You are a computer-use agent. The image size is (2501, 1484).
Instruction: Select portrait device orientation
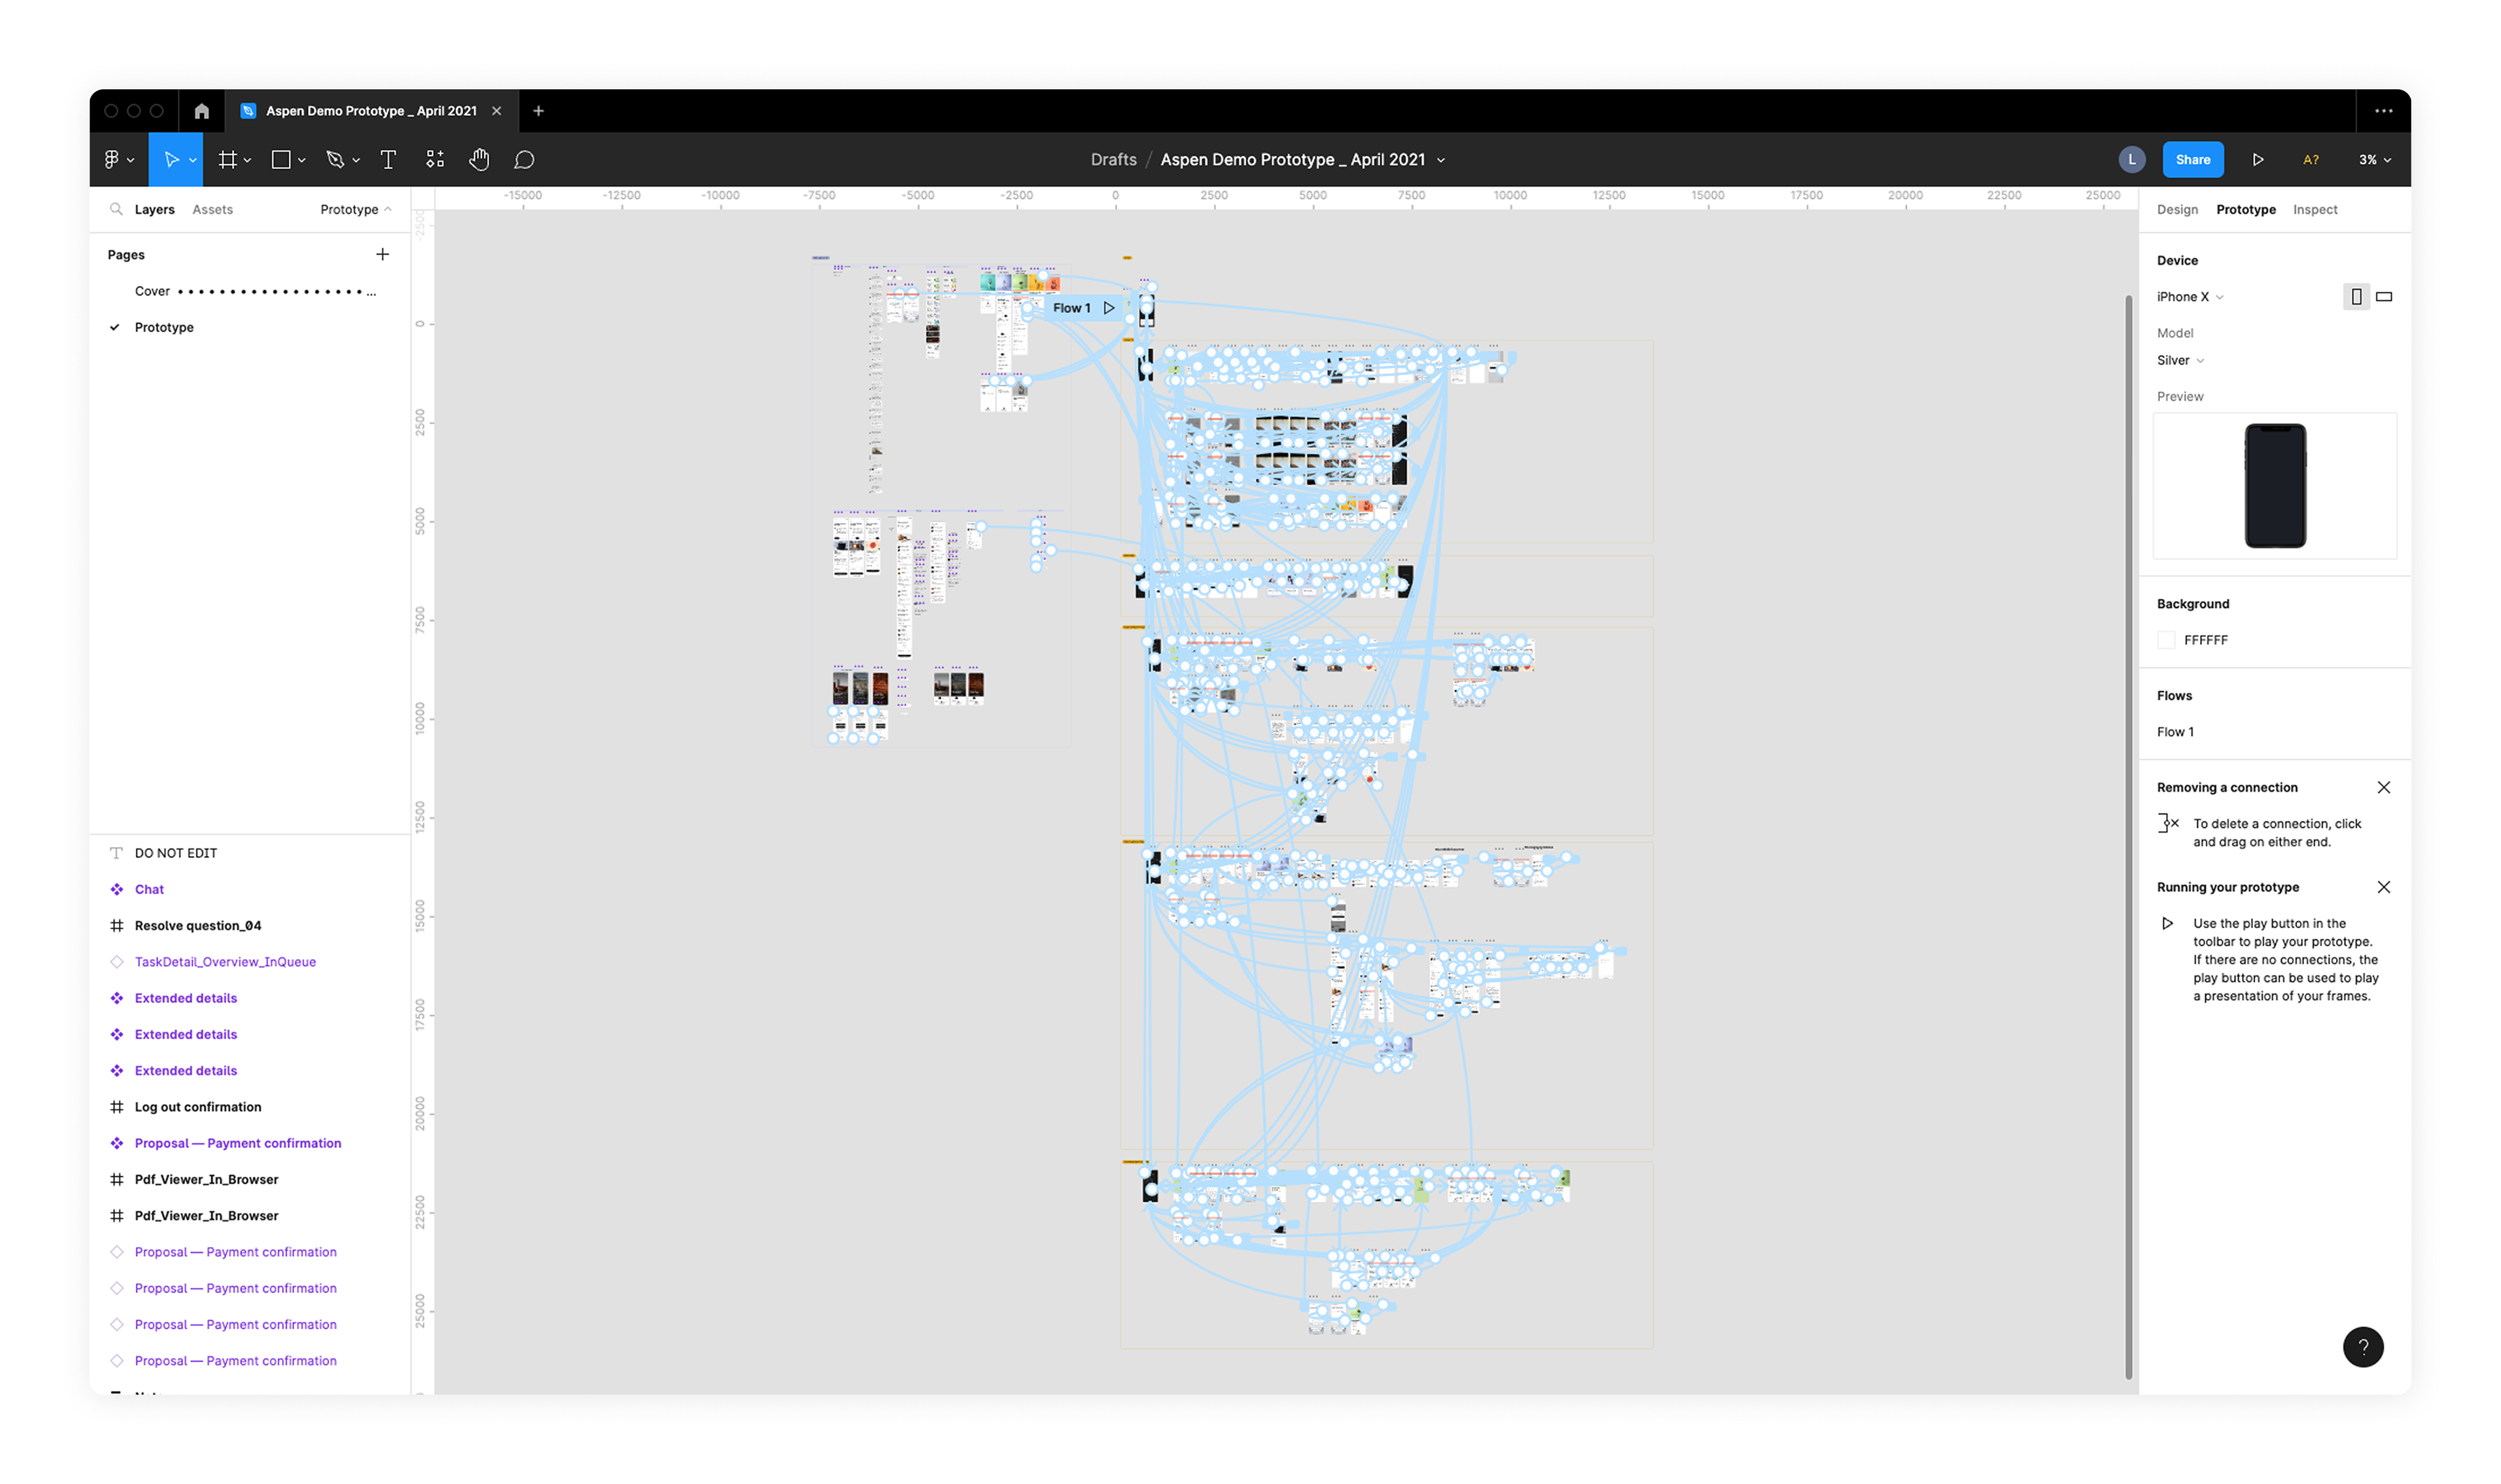tap(2356, 297)
